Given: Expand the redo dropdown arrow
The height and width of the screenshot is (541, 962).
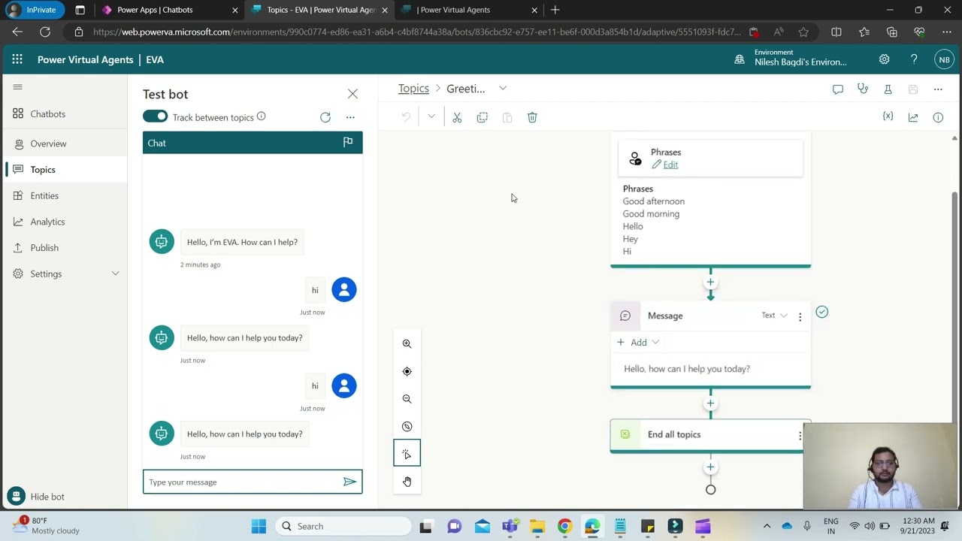Looking at the screenshot, I should 431,117.
